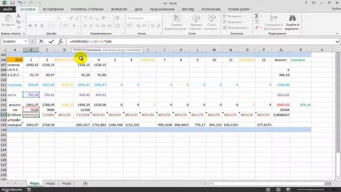Open the font size dropdown

point(66,18)
